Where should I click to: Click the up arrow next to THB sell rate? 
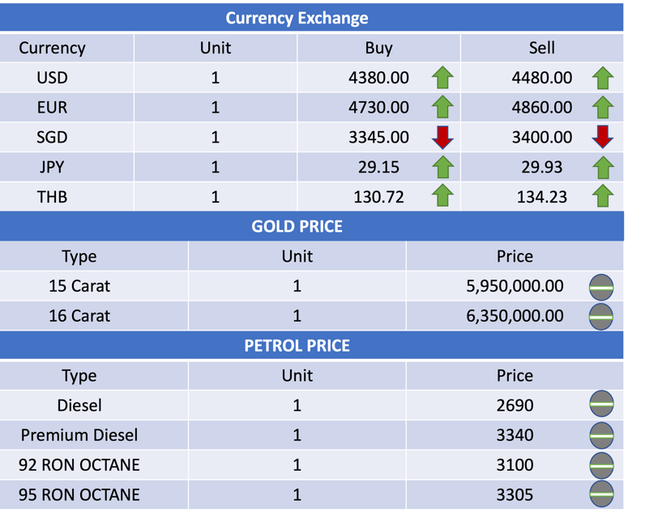tap(602, 196)
